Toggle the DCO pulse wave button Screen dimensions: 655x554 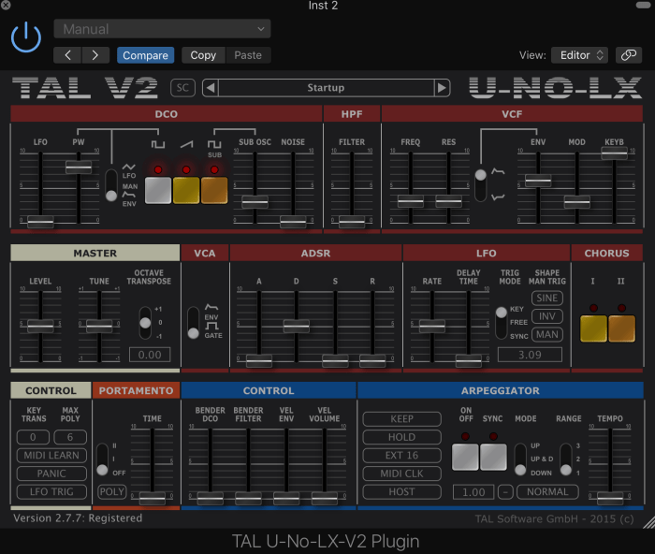(x=158, y=190)
